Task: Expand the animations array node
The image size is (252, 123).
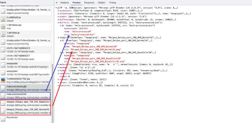Action: [58, 14]
